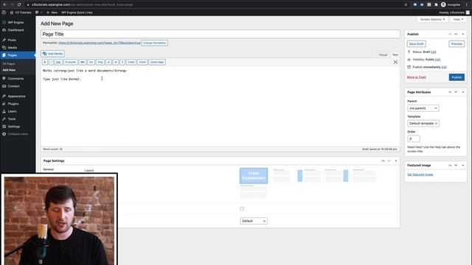472x265 pixels.
Task: Click the Save Draft button
Action: pos(416,44)
